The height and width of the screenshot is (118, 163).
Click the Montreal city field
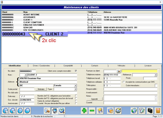(48, 82)
